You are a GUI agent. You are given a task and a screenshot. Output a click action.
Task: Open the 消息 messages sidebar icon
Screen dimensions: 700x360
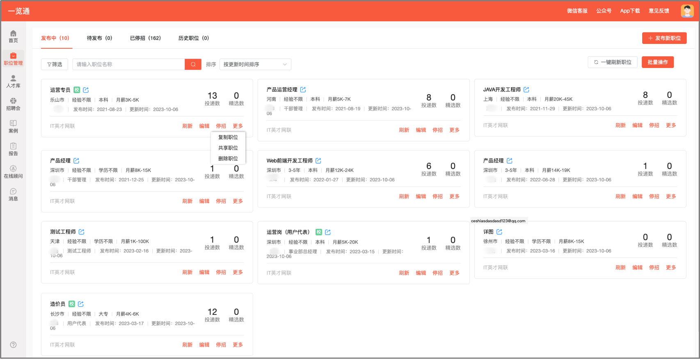click(13, 194)
